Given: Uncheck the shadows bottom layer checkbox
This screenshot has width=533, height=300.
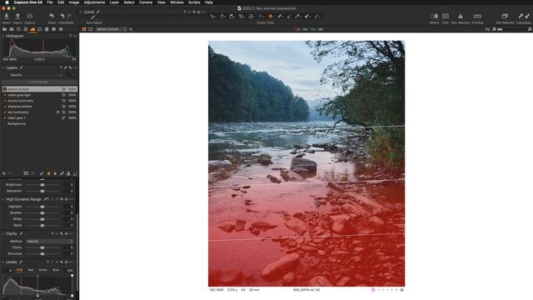Looking at the screenshot, I should 5,107.
